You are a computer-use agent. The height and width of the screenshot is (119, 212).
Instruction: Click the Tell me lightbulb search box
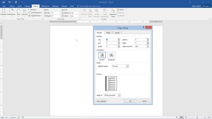pos(89,6)
